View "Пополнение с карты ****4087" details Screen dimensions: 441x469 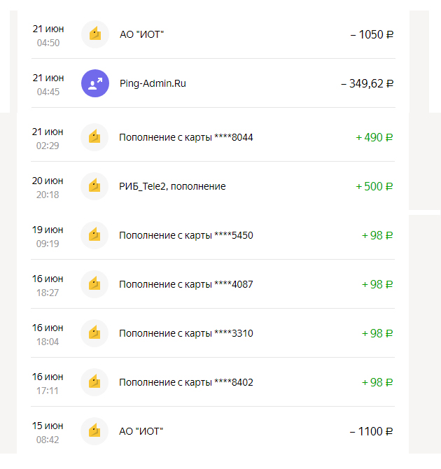coord(185,284)
